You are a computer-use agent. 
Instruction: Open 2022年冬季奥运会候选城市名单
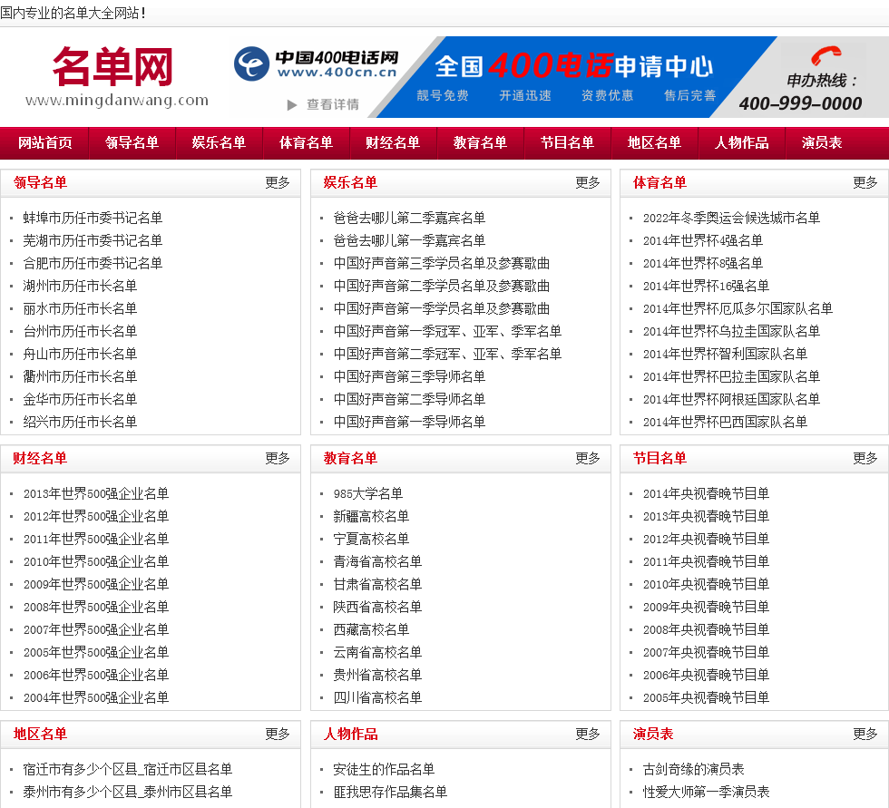(731, 219)
